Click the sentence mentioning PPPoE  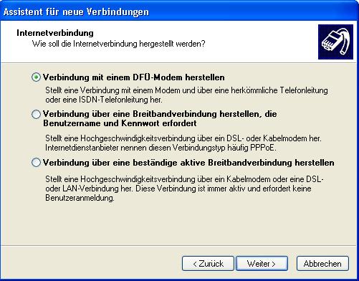click(161, 148)
